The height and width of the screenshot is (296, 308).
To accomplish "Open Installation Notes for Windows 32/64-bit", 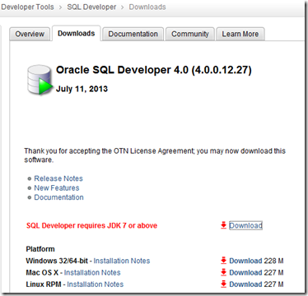I will point(122,261).
